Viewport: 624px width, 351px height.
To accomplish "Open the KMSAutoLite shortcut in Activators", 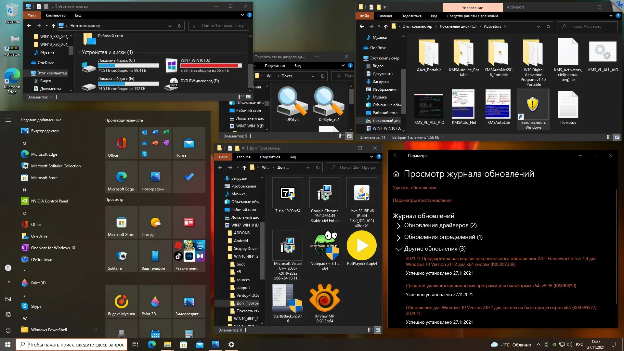I will tap(499, 105).
